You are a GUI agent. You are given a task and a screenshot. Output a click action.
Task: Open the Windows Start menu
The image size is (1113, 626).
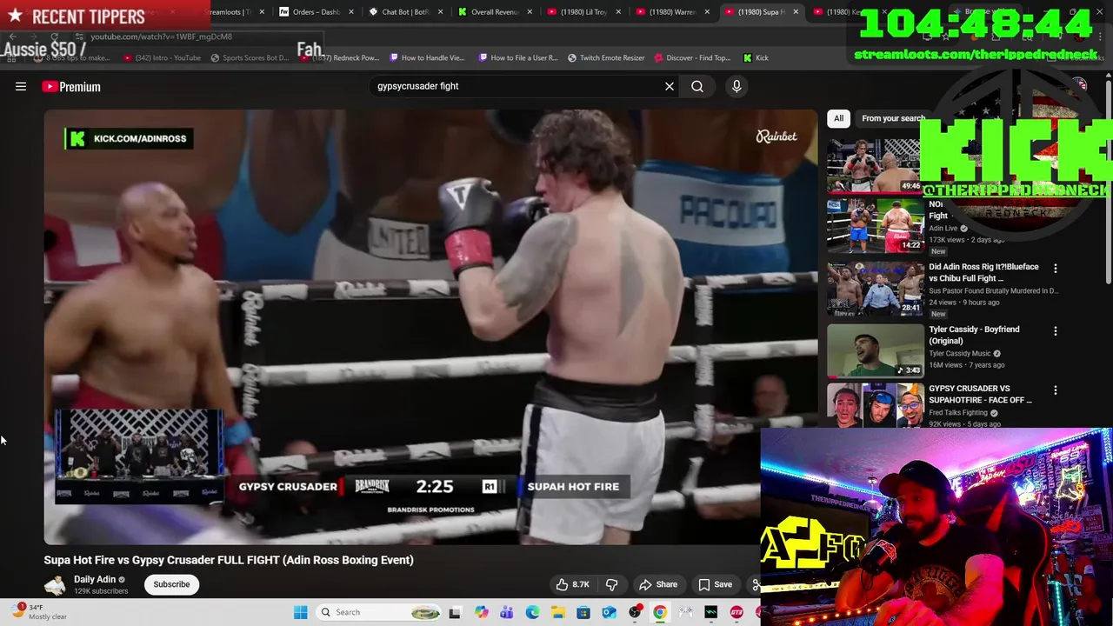tap(301, 612)
